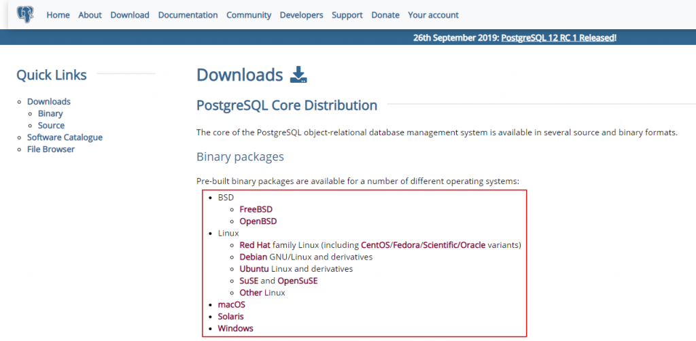Open Binary under Quick Links
Image resolution: width=696 pixels, height=341 pixels.
(x=50, y=113)
